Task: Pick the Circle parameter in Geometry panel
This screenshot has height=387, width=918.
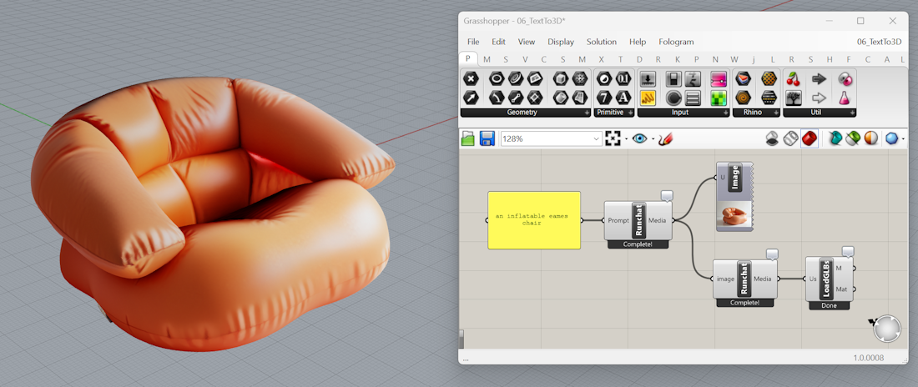Action: click(497, 78)
